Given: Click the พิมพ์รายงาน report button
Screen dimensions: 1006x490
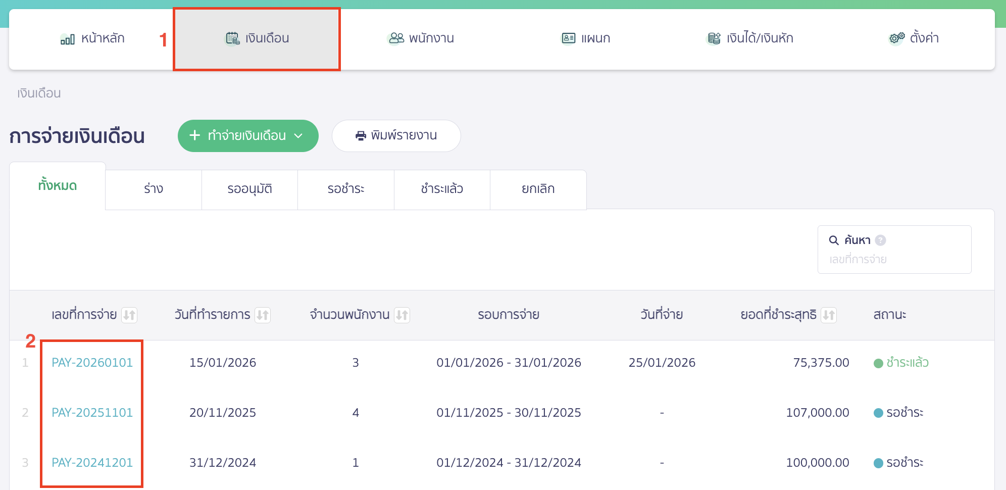Looking at the screenshot, I should click(396, 135).
